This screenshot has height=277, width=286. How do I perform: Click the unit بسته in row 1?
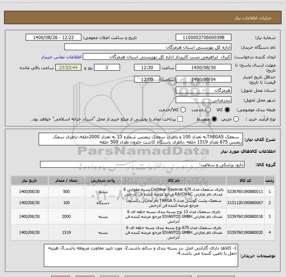tap(103, 192)
